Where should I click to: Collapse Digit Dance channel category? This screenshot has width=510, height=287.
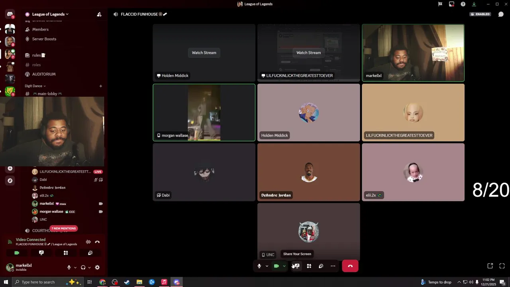[35, 86]
